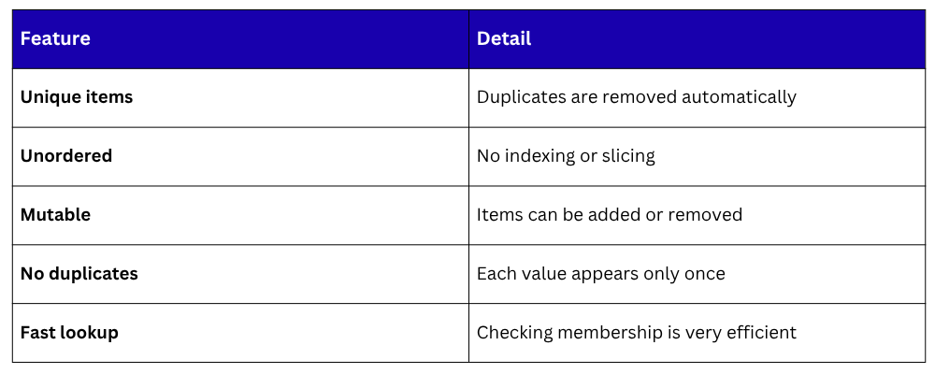This screenshot has height=374, width=935.
Task: Select the Unique items cell
Action: [x=77, y=97]
